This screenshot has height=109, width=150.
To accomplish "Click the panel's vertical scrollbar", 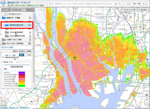I will [33, 48].
